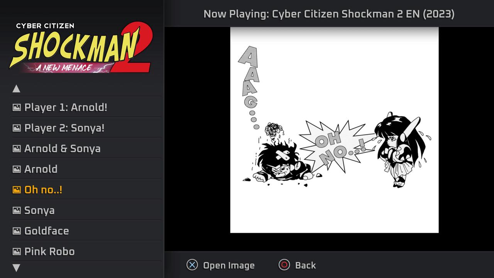Click the circle button icon for Back
Image resolution: width=494 pixels, height=278 pixels.
(284, 265)
